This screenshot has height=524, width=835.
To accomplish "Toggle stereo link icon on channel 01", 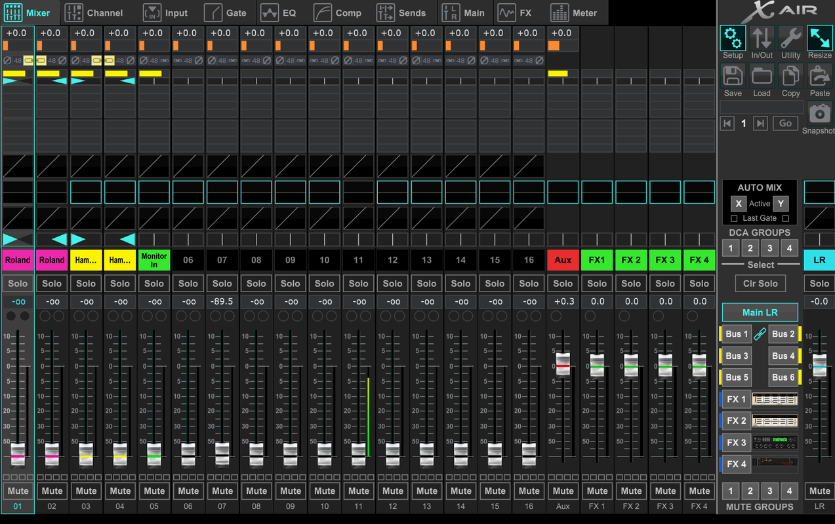I will click(28, 60).
